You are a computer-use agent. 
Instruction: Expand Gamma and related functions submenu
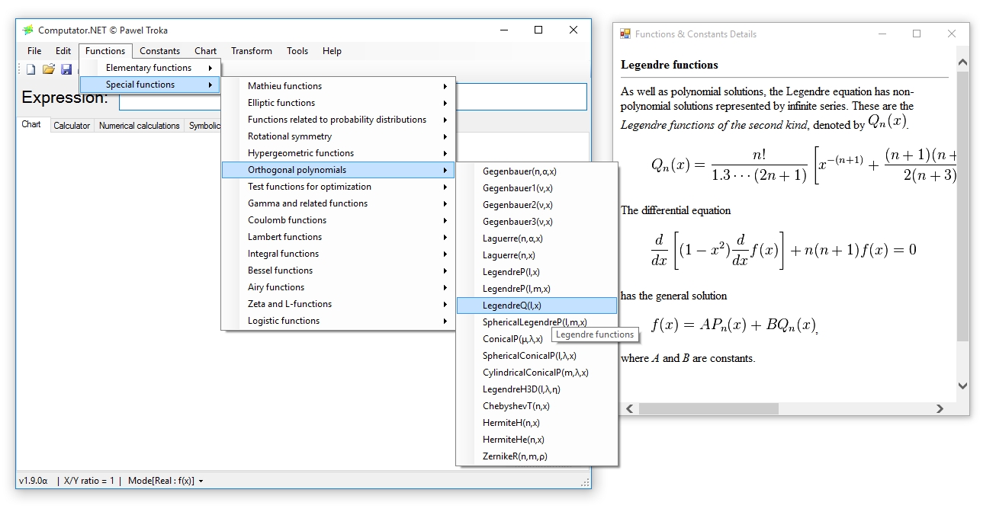[x=338, y=203]
